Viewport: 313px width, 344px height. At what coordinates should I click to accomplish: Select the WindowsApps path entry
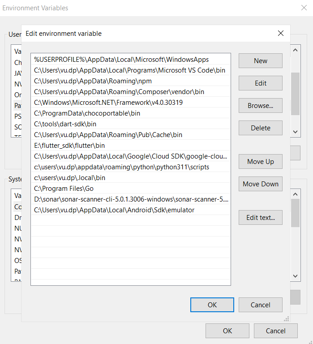coord(121,60)
